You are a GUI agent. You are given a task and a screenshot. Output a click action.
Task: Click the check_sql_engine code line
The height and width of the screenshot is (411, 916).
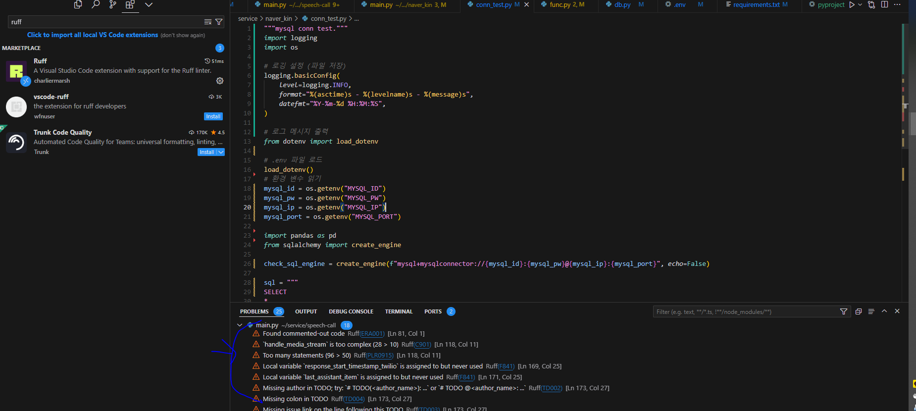(x=486, y=264)
